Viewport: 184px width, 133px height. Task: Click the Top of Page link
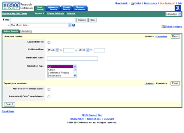point(8,111)
